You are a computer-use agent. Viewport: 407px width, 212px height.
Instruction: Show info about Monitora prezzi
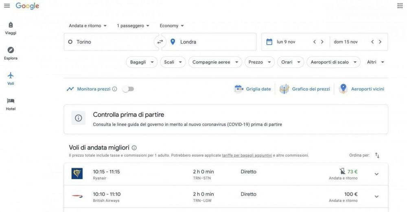click(114, 89)
